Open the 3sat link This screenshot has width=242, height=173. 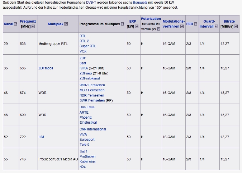83,63
